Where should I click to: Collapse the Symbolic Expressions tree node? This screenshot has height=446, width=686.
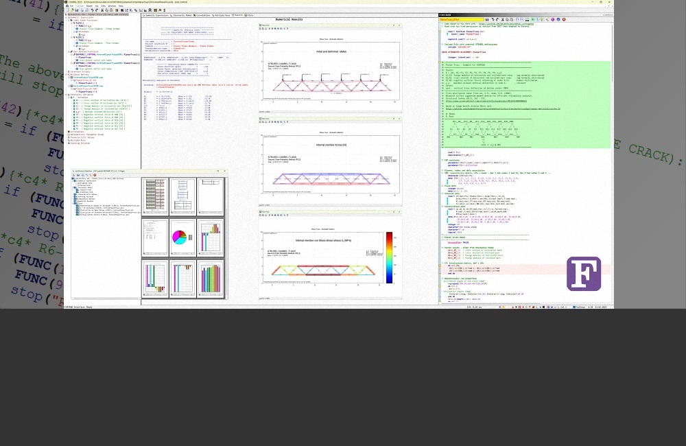[66, 18]
